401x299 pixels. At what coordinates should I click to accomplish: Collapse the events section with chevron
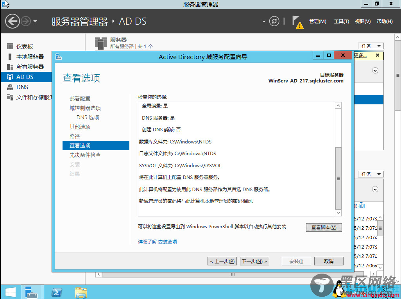[x=375, y=190]
